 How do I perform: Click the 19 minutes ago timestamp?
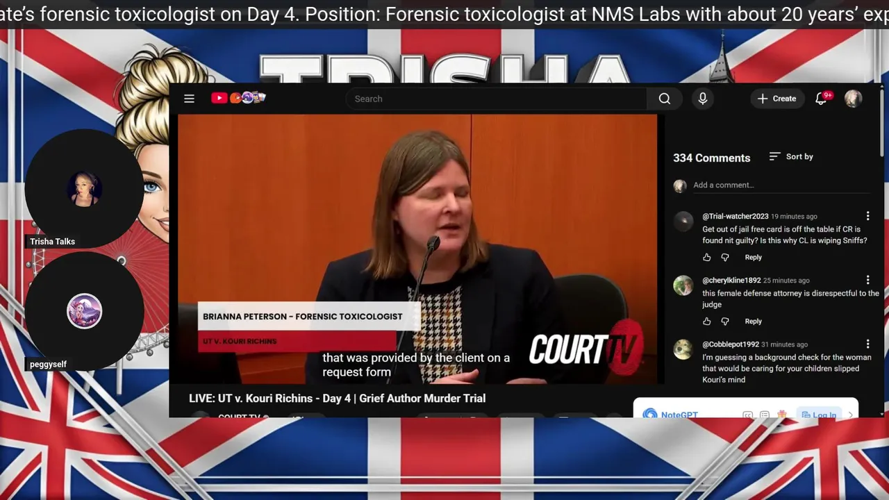[794, 217]
